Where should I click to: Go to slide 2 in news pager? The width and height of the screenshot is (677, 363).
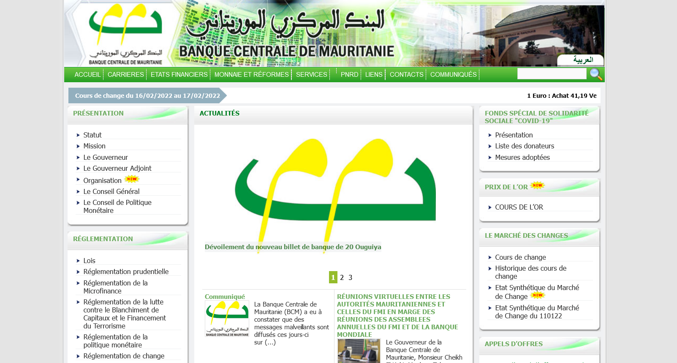point(342,277)
